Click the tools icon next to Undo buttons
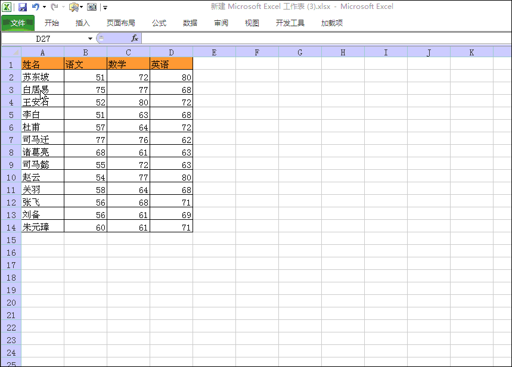The image size is (512, 367). pos(73,7)
